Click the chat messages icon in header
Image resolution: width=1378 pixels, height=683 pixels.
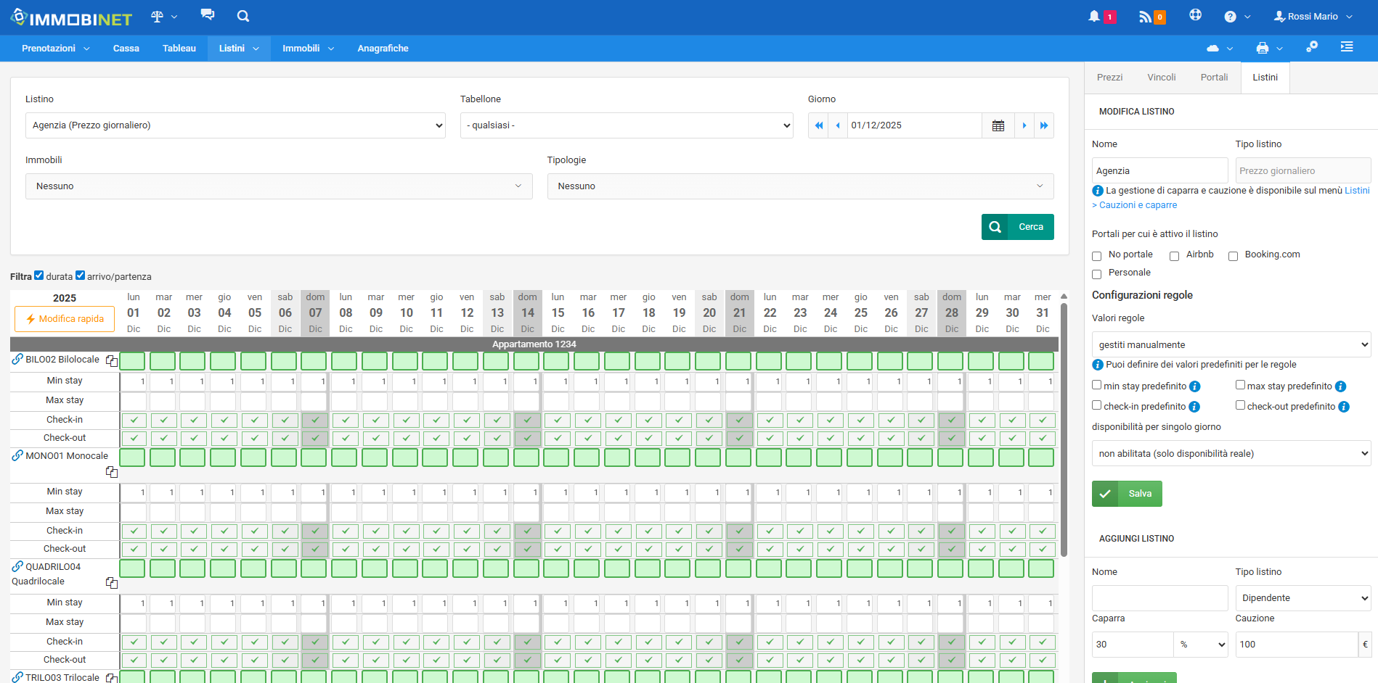[208, 15]
